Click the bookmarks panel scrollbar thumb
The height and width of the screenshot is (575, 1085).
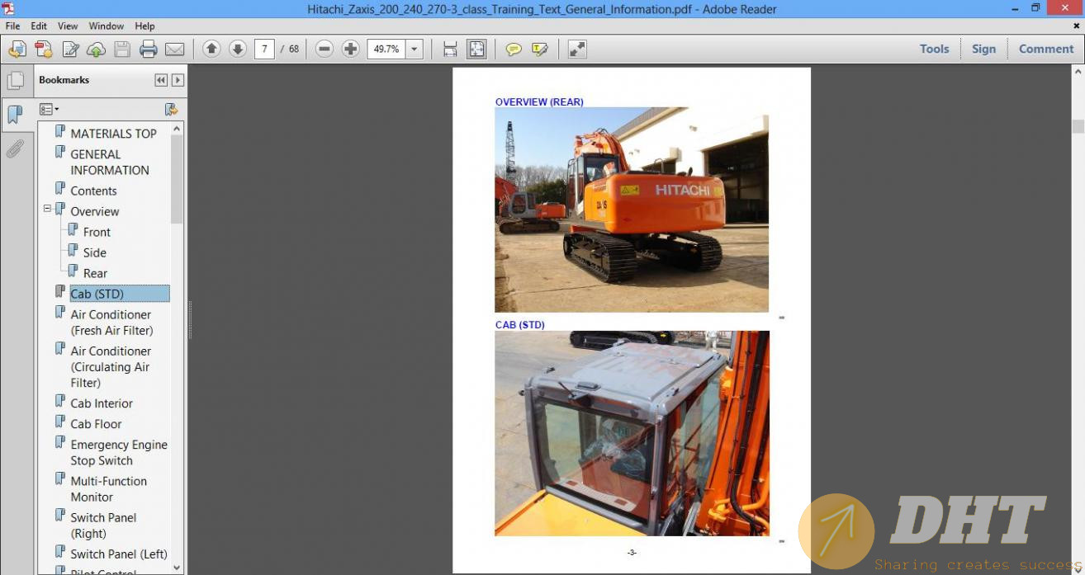click(x=177, y=179)
